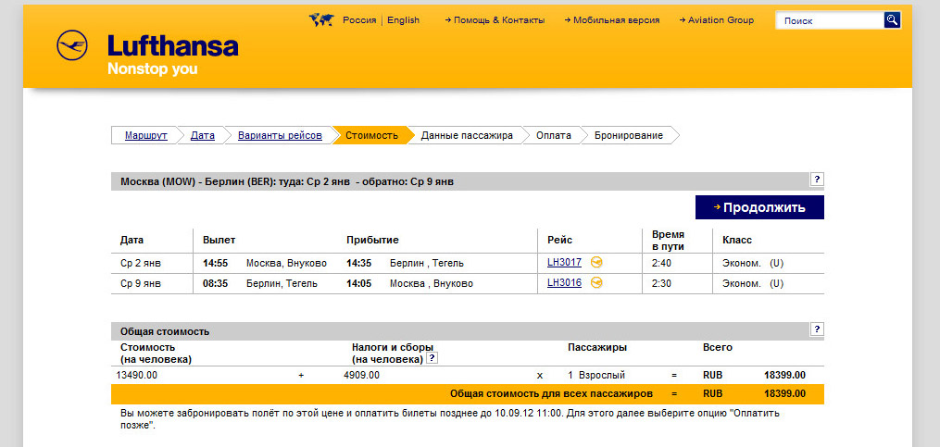Click departure time 08:35

(215, 283)
